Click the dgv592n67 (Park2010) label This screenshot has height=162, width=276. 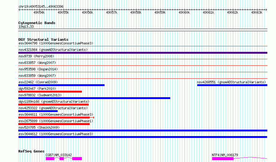click(37, 89)
